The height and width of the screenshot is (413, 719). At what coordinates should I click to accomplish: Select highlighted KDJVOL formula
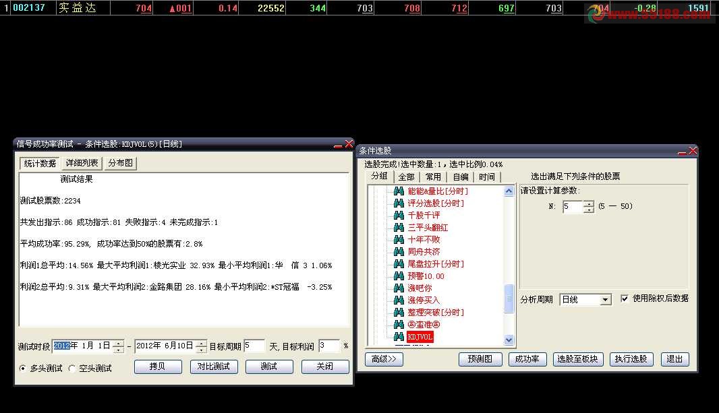click(420, 337)
